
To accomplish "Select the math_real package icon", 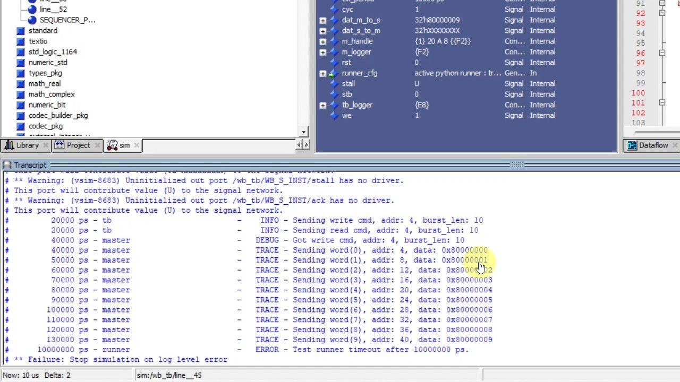I will pyautogui.click(x=21, y=84).
